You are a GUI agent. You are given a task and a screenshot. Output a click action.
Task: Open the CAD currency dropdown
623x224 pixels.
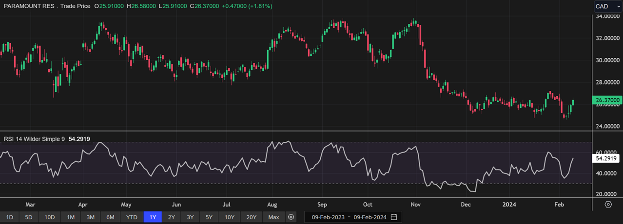(x=607, y=6)
